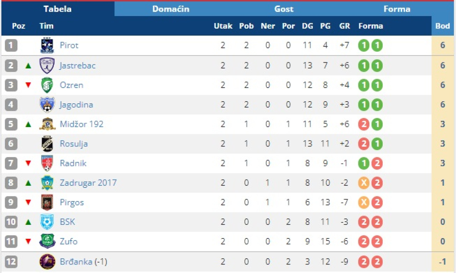Click the Midžor 192 club logo
Viewport: 456px width, 273px height.
click(47, 124)
